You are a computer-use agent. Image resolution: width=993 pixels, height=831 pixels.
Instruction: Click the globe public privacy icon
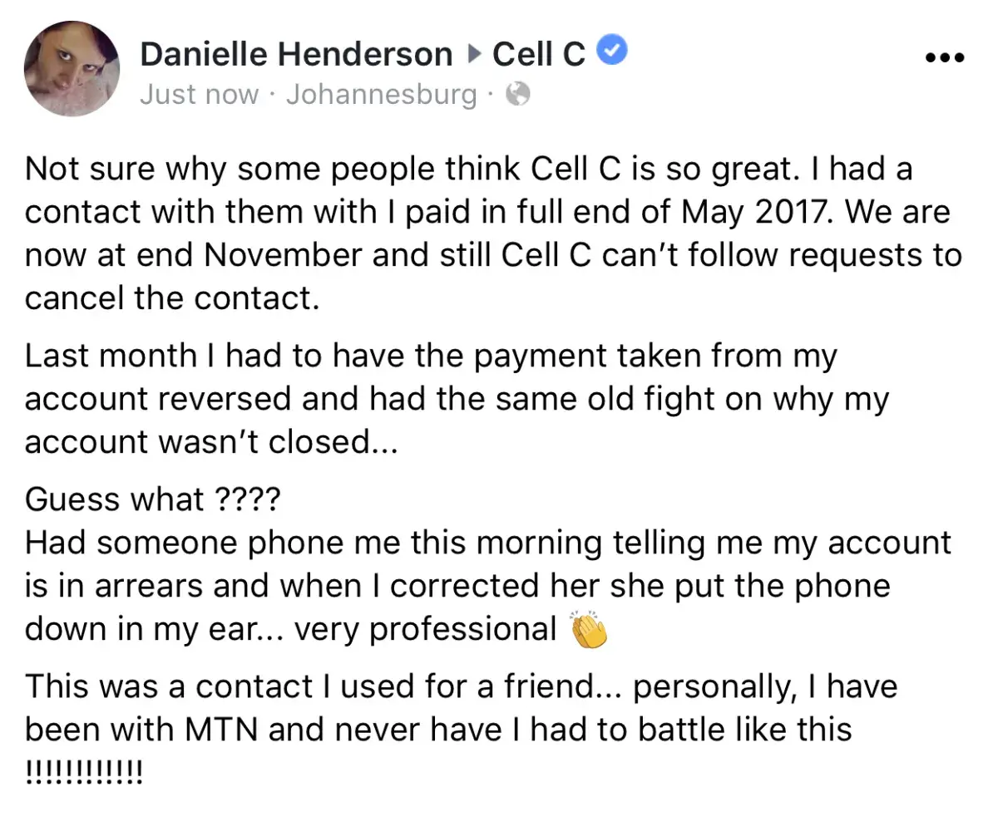[x=517, y=95]
